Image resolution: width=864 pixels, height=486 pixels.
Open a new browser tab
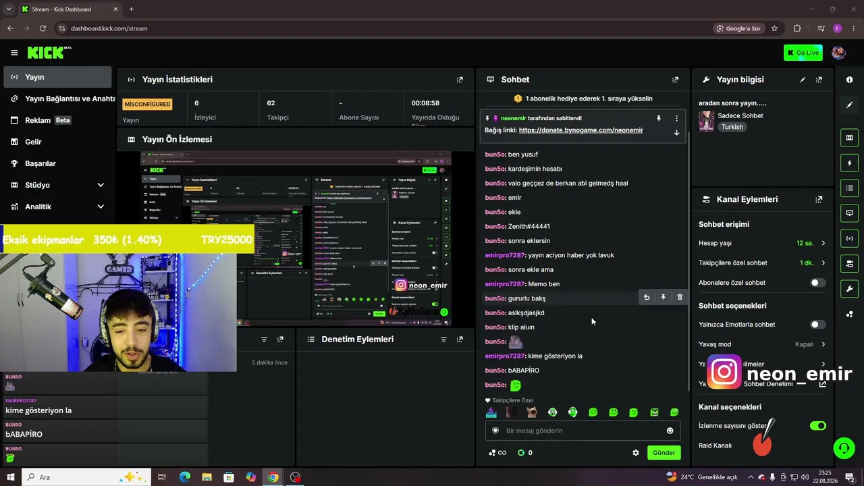click(131, 9)
